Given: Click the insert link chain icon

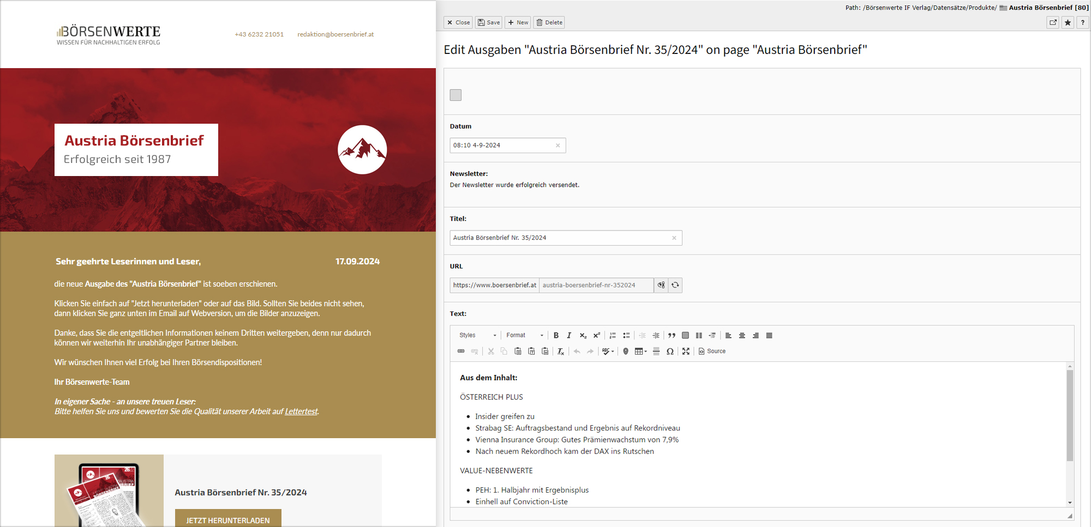Looking at the screenshot, I should [x=461, y=352].
